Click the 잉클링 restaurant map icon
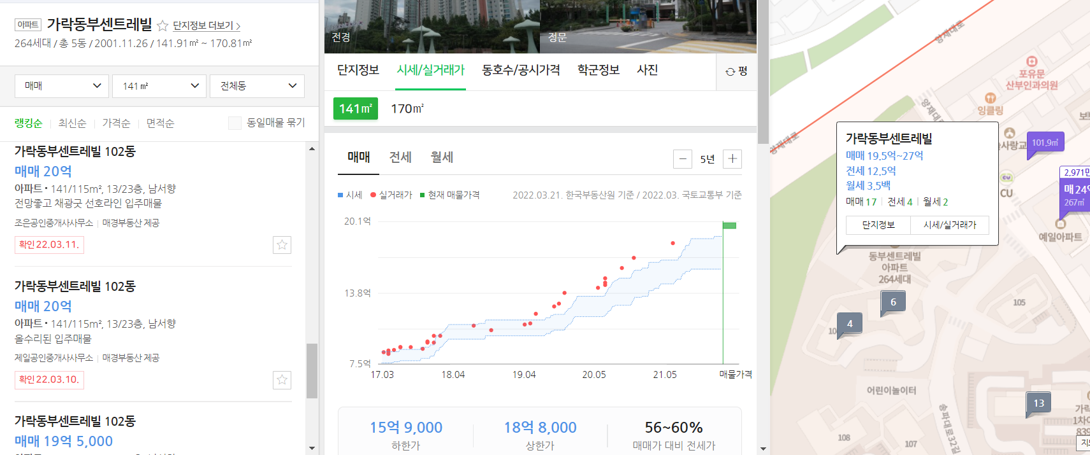1090x455 pixels. pyautogui.click(x=990, y=98)
